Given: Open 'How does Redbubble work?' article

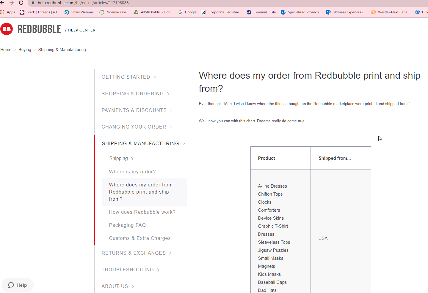Looking at the screenshot, I should 142,212.
